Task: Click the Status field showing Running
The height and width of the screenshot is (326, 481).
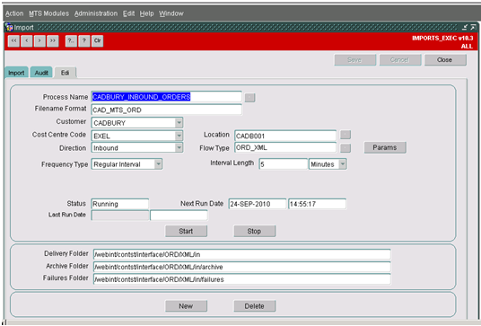Action: [x=120, y=204]
